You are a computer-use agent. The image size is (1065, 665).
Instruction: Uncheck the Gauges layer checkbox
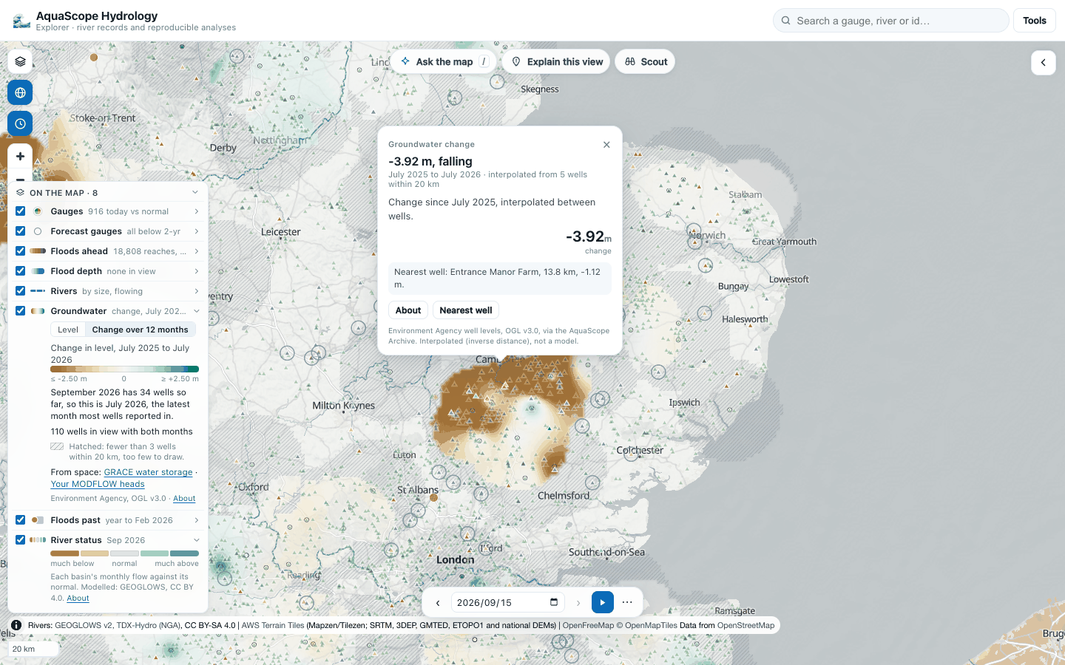[21, 211]
